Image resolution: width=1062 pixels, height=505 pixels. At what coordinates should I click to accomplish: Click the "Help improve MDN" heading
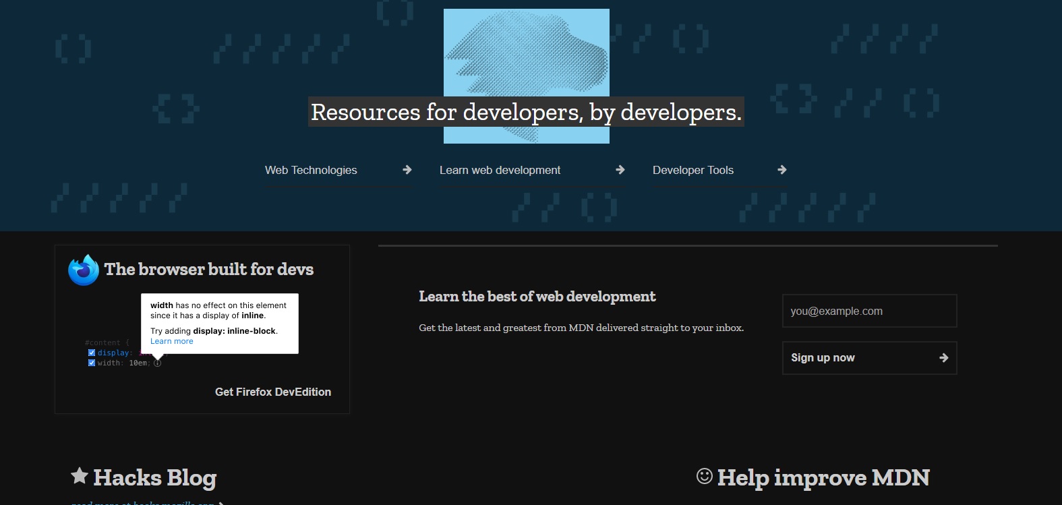click(823, 477)
